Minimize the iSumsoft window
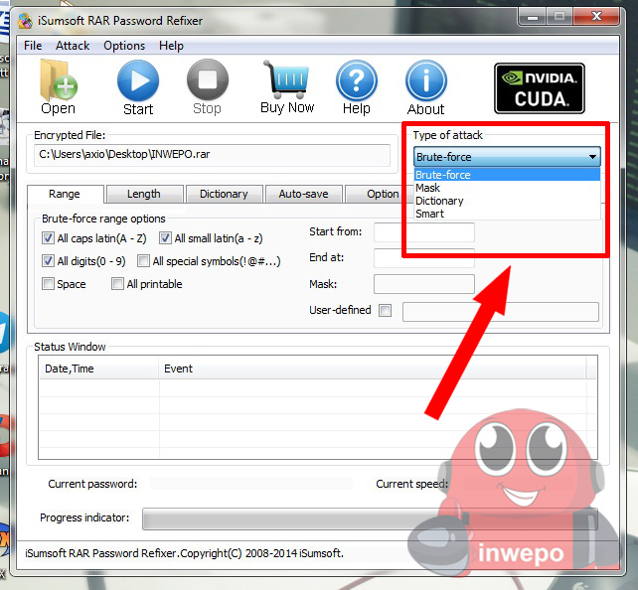The height and width of the screenshot is (590, 638). (x=533, y=17)
